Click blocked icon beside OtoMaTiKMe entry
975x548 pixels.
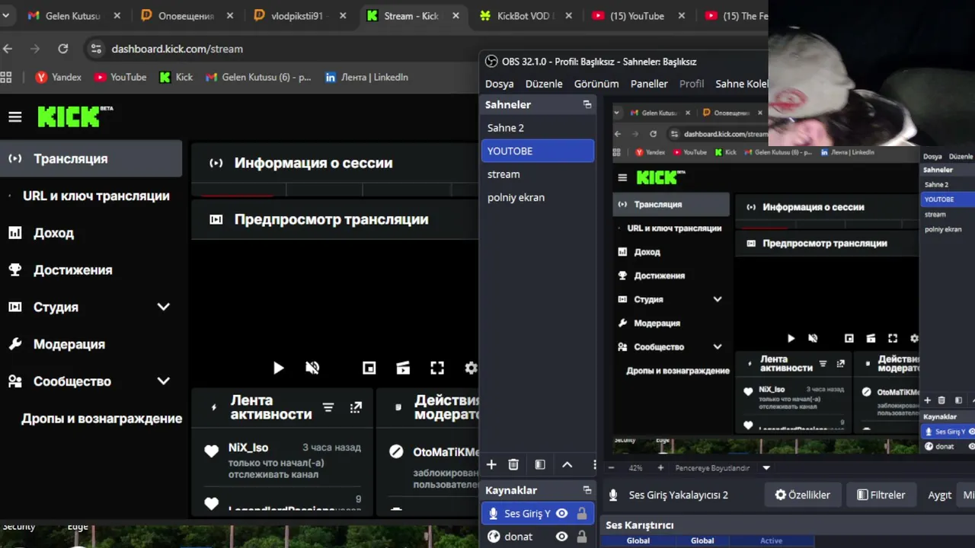pos(396,451)
